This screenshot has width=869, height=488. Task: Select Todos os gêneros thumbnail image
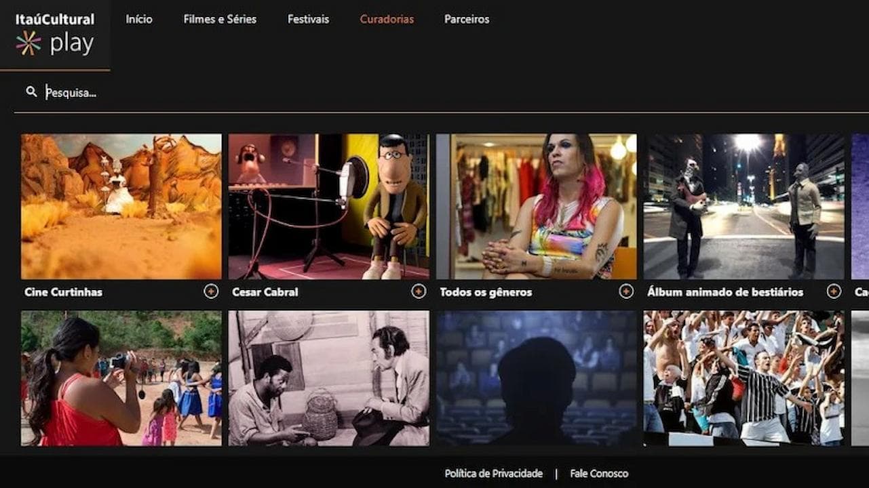pyautogui.click(x=537, y=206)
